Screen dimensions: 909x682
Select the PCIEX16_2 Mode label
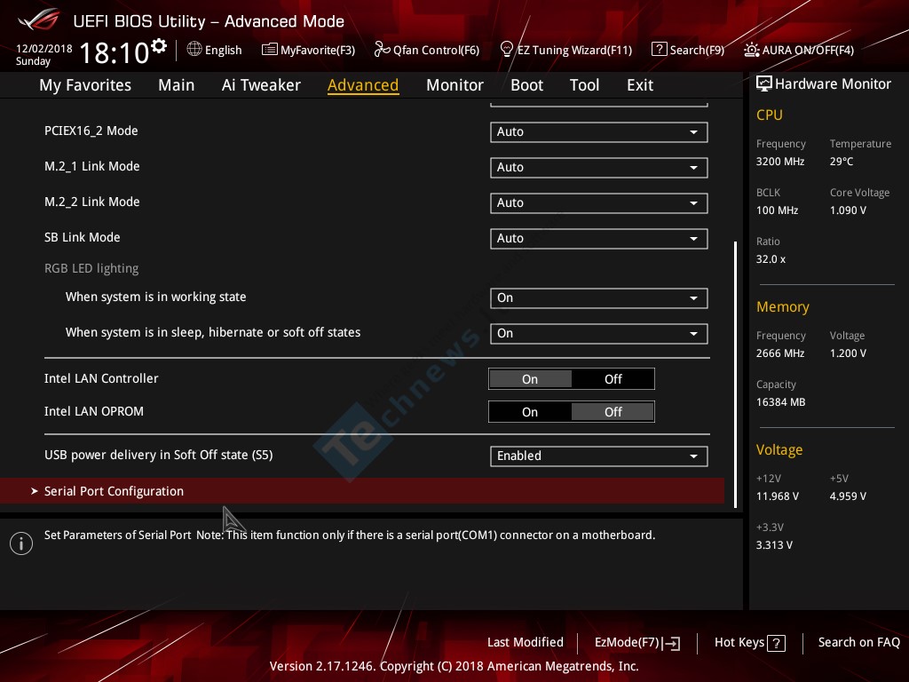[91, 131]
